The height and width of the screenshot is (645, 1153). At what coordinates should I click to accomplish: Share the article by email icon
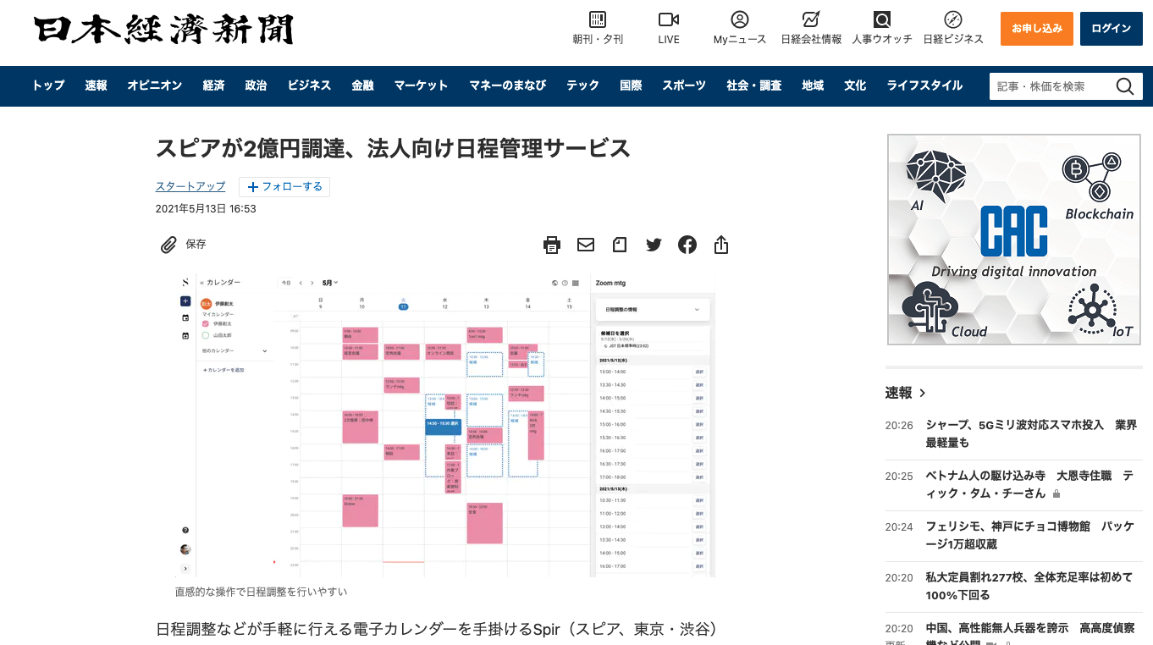pyautogui.click(x=586, y=245)
